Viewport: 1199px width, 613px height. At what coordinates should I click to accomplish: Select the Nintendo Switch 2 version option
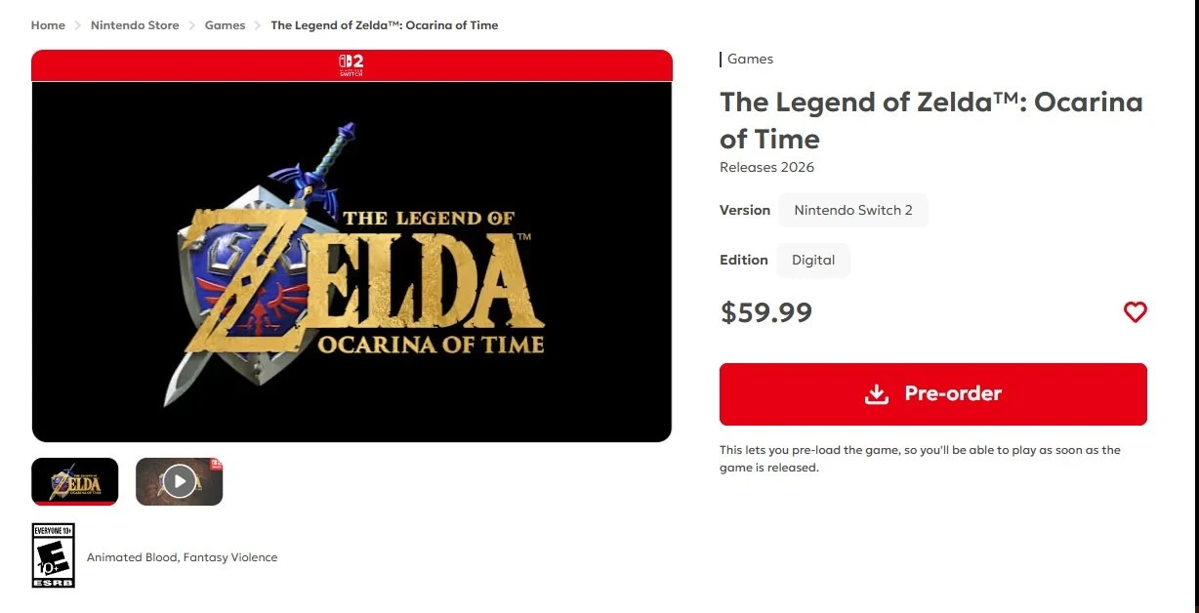[x=853, y=210]
